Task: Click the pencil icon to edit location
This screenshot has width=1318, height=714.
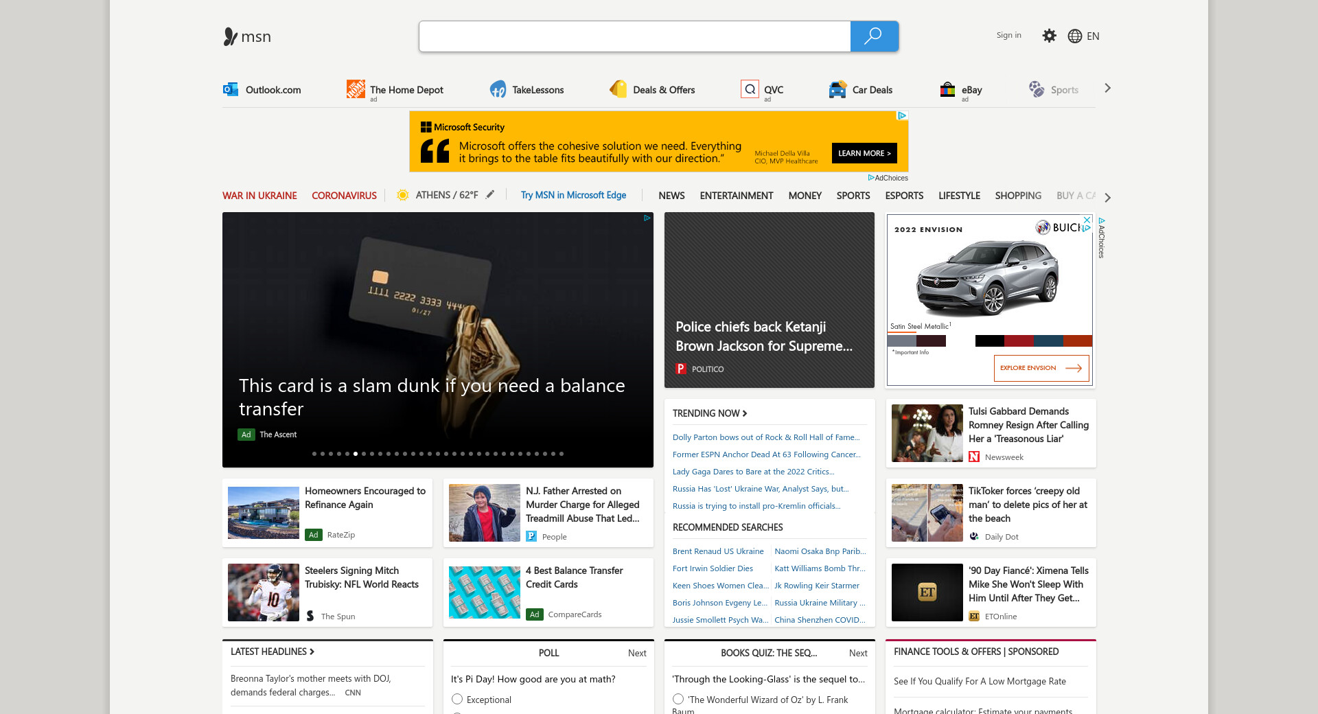Action: (x=490, y=195)
